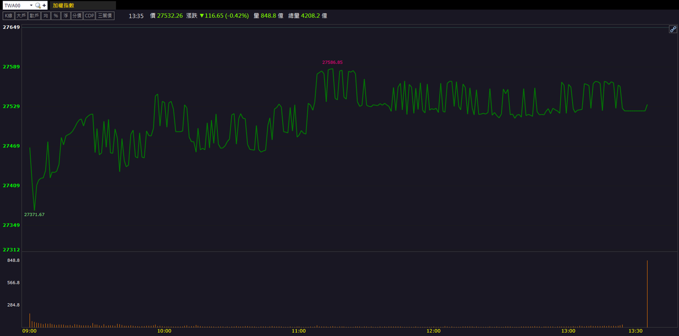Click the 27529 price axis label
The image size is (679, 336).
[x=11, y=106]
